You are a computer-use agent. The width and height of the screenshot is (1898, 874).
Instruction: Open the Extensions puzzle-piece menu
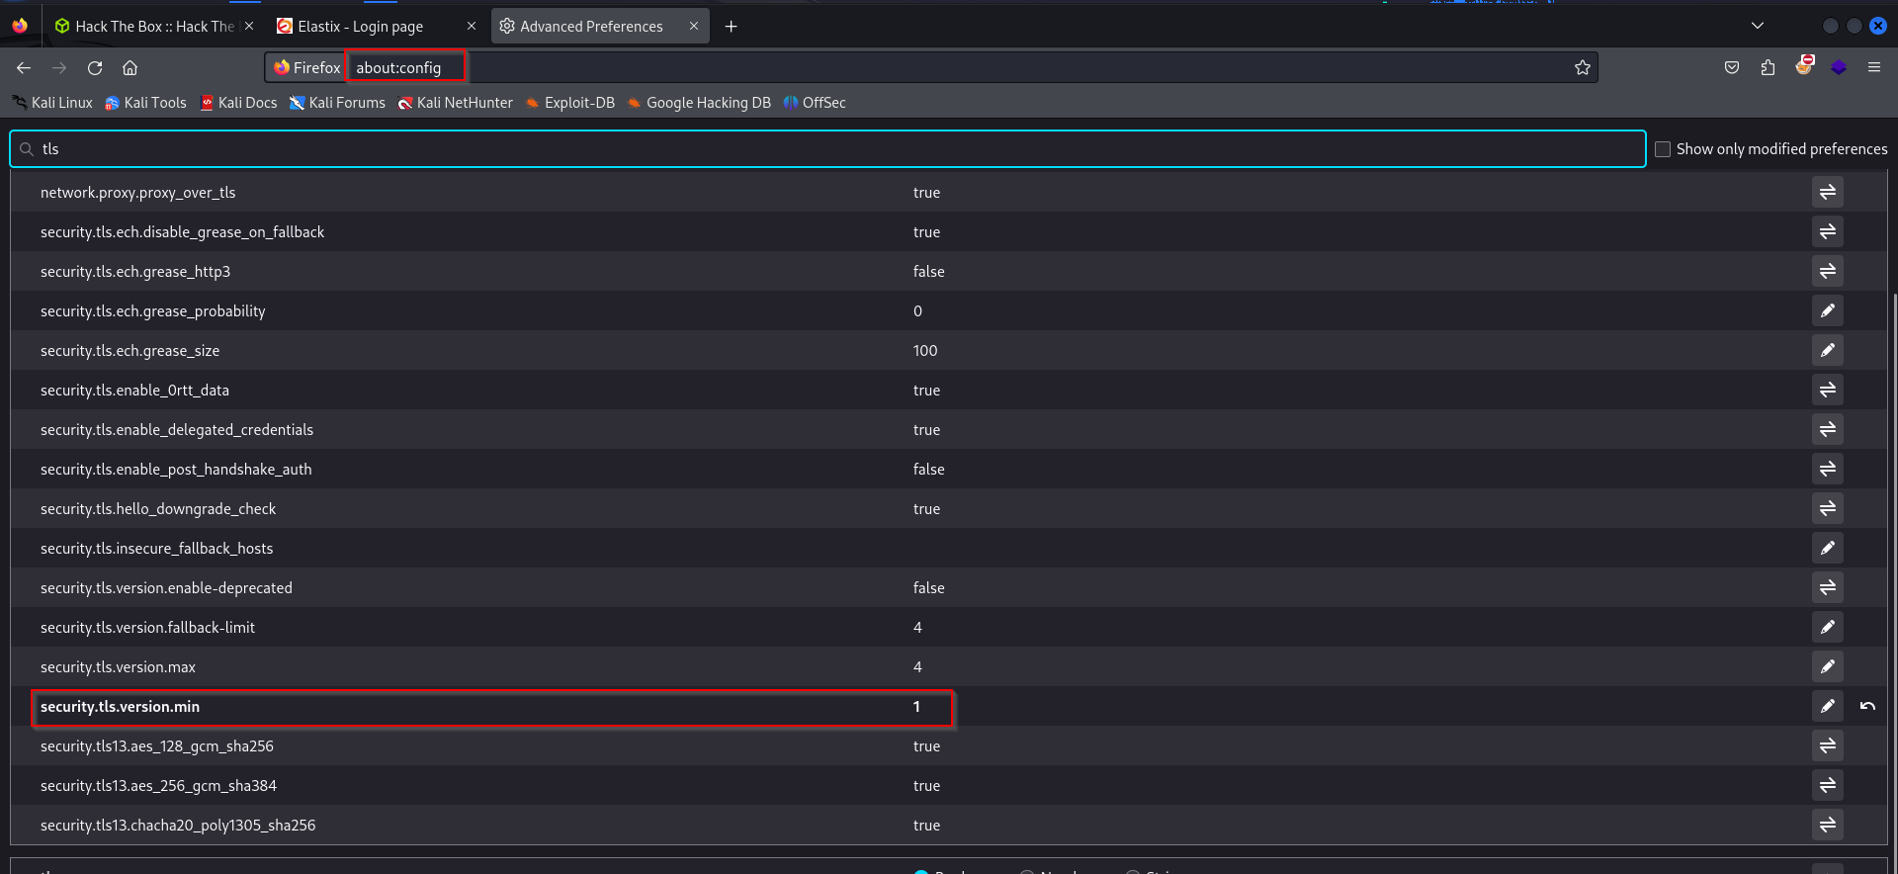click(1768, 67)
